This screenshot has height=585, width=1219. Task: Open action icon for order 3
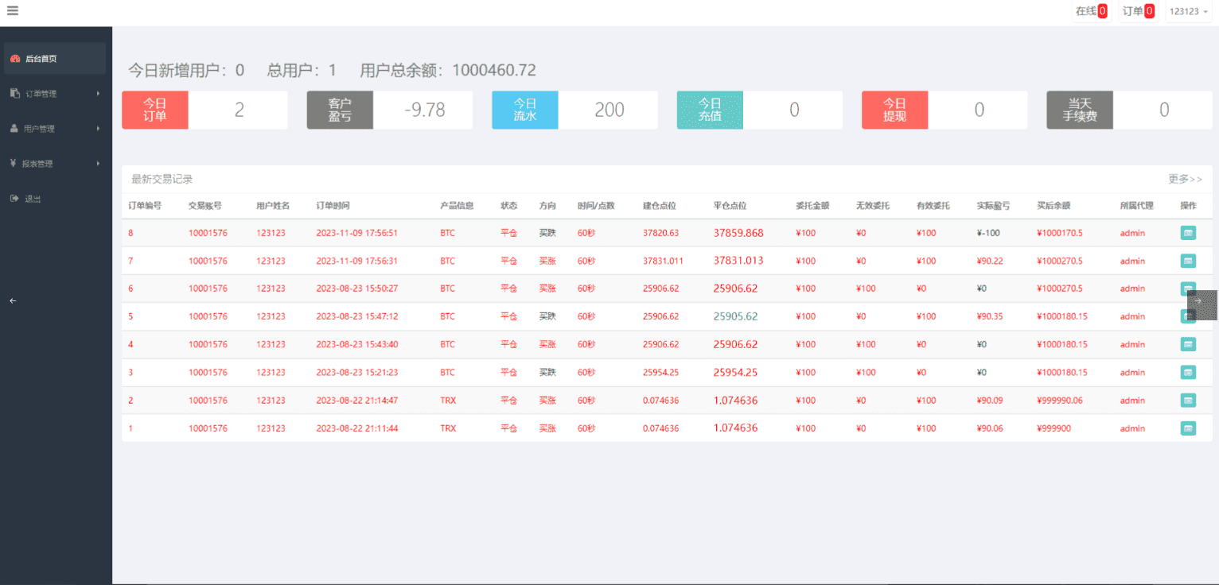[x=1188, y=372]
